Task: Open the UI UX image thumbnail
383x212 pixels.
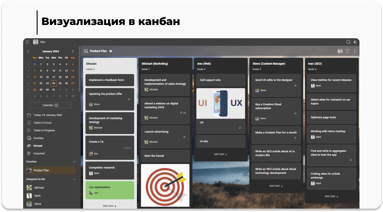Action: coord(221,103)
